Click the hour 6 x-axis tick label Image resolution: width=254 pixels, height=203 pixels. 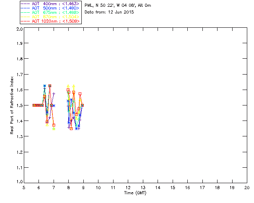(x=39, y=188)
